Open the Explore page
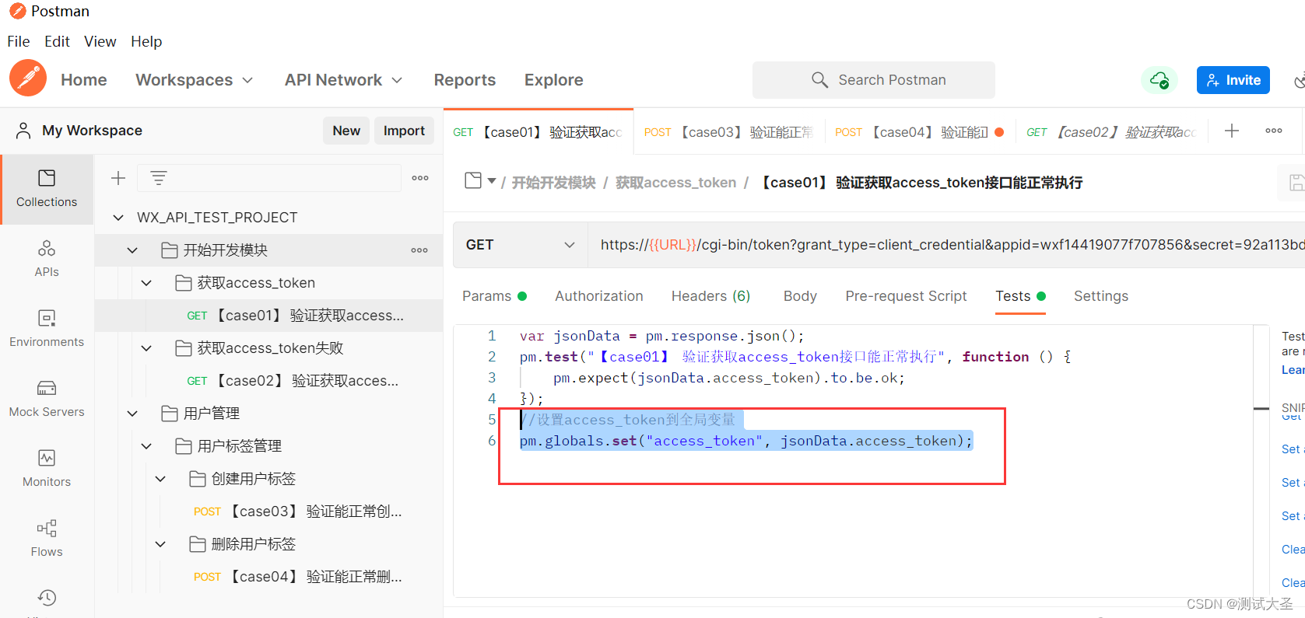The image size is (1305, 618). [554, 80]
